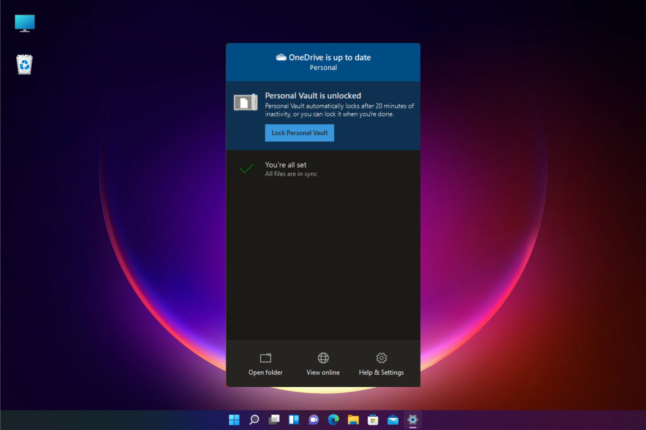Click the Personal Vault safe icon
Screen dimensions: 646x430
246,102
